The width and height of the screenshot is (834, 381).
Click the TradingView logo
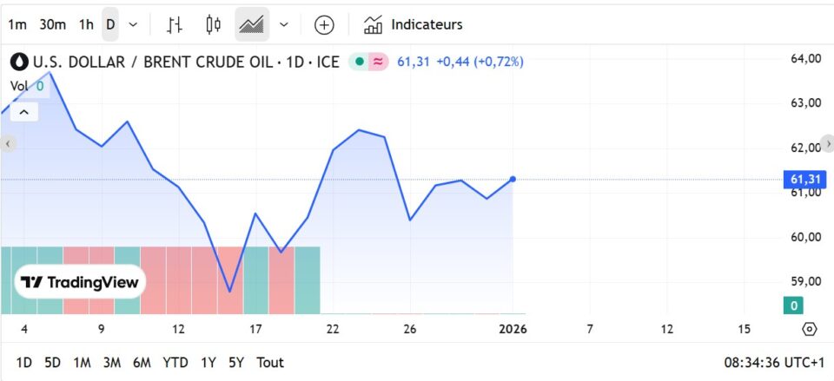[x=80, y=282]
